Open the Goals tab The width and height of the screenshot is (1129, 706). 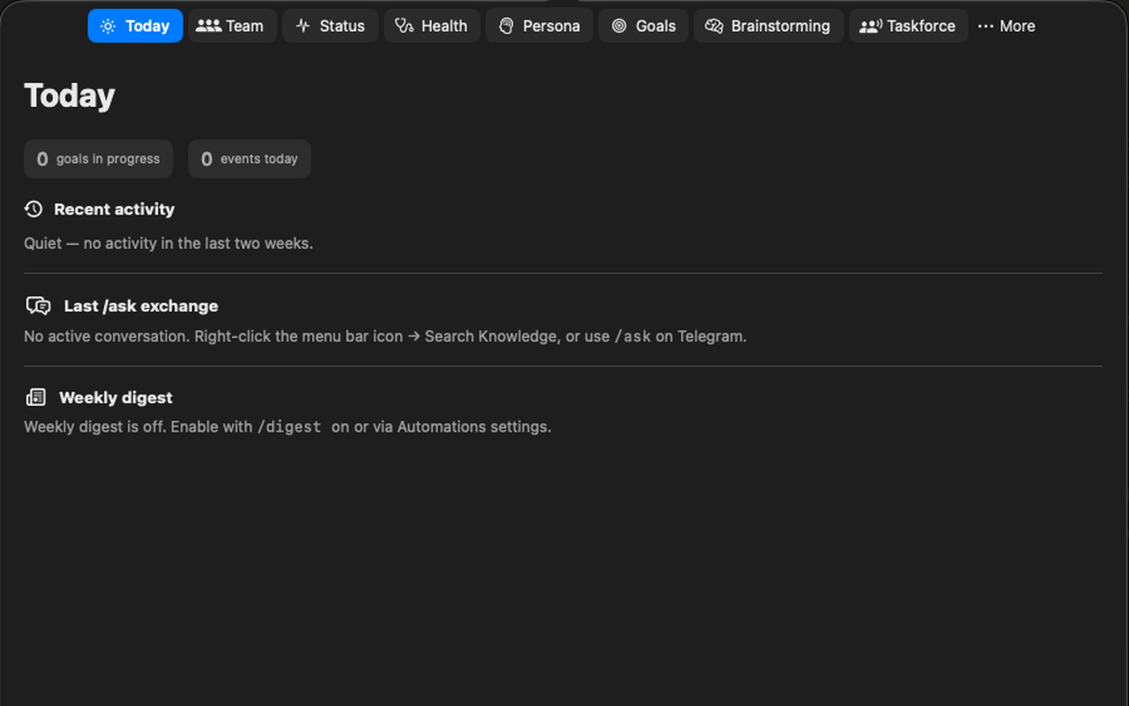coord(644,26)
